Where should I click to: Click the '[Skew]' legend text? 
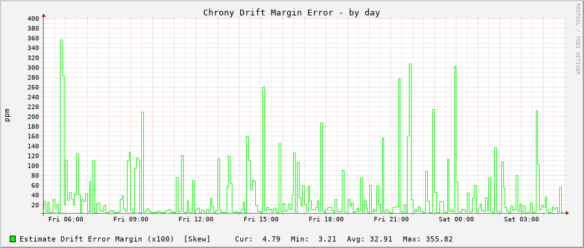197,239
